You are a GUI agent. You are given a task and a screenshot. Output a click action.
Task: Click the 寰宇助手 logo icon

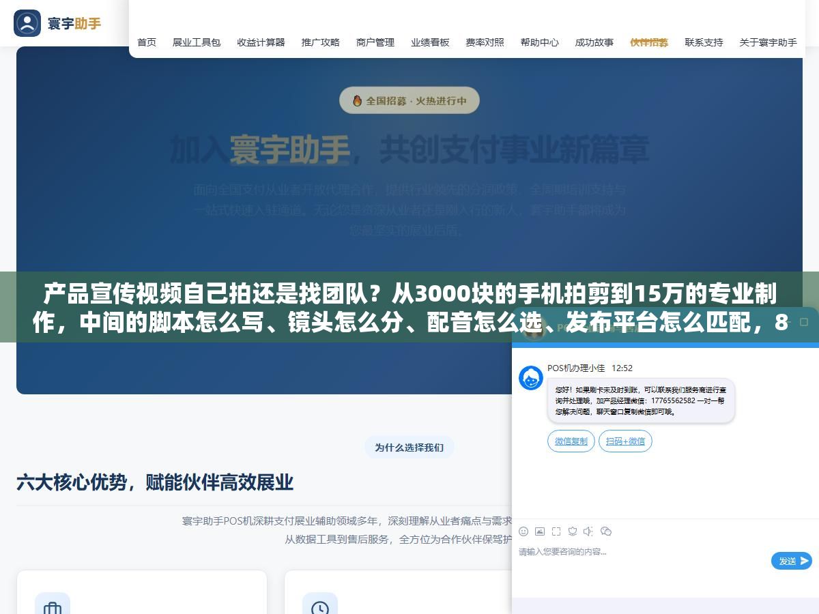pos(27,23)
